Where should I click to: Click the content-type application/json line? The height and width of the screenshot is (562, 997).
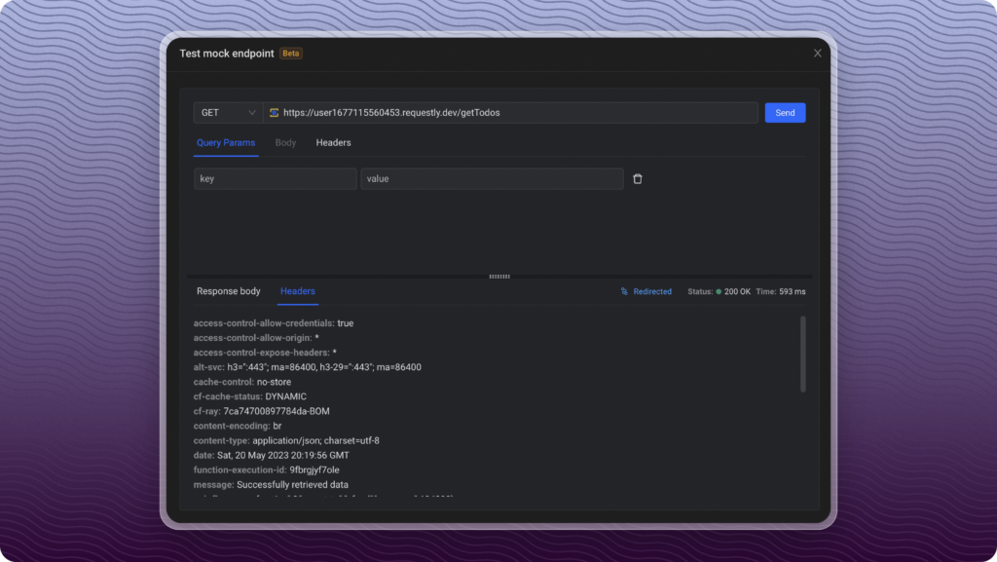click(x=286, y=440)
